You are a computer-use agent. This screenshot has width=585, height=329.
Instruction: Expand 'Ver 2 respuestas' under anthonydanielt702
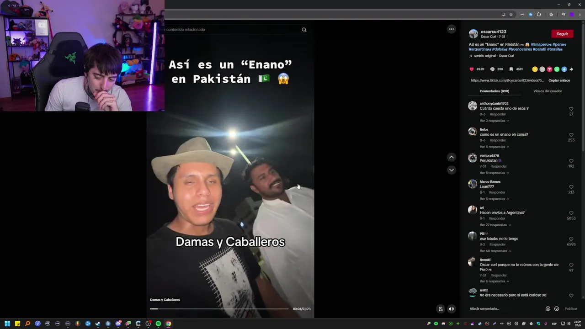(x=494, y=121)
